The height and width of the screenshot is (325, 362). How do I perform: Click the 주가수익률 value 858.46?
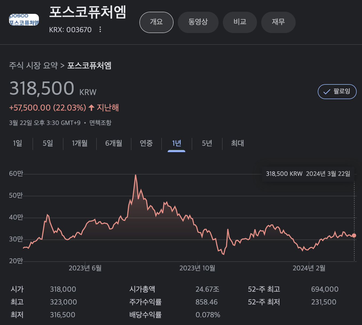point(207,302)
